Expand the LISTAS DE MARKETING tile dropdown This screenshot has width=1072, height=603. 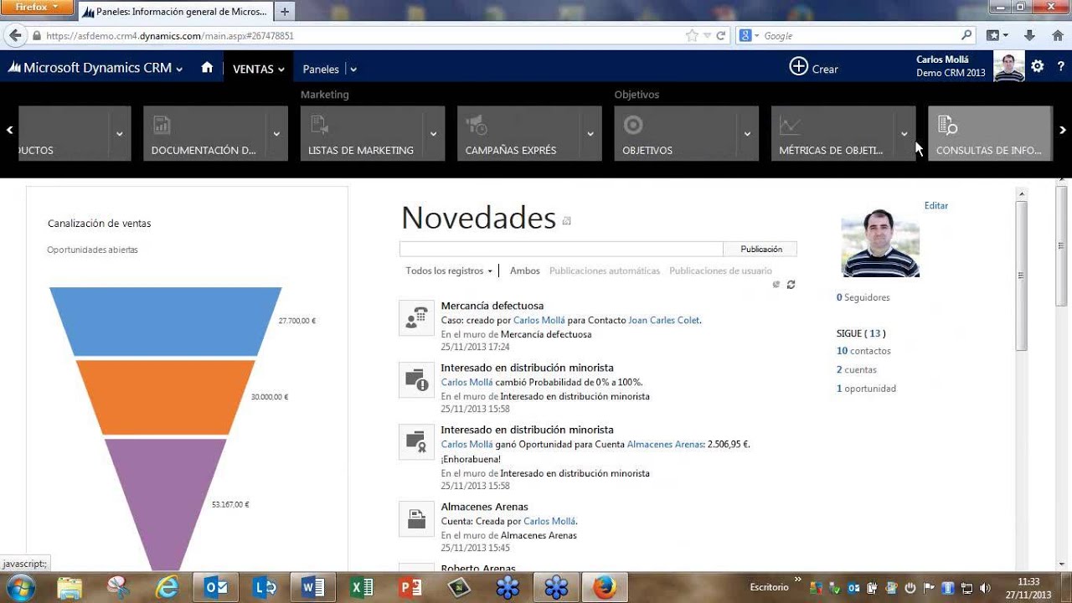point(433,133)
